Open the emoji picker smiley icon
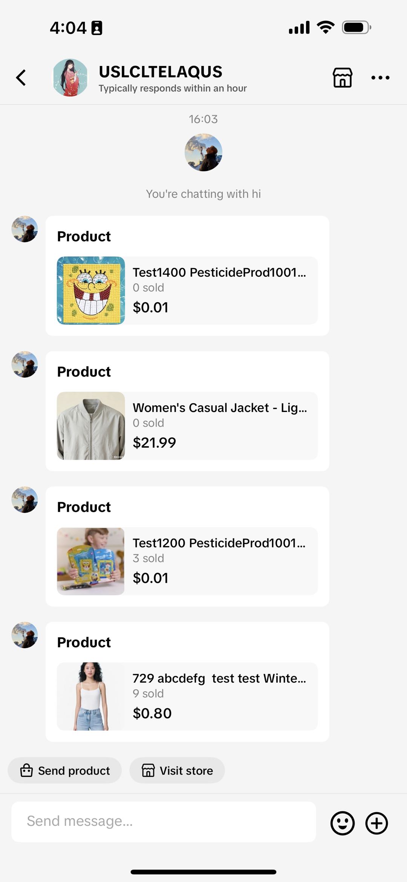407x882 pixels. click(342, 823)
